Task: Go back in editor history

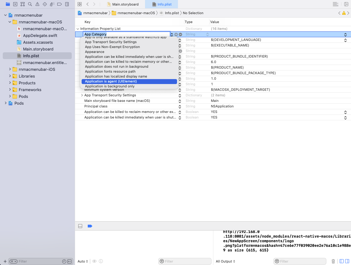Action: [87, 4]
